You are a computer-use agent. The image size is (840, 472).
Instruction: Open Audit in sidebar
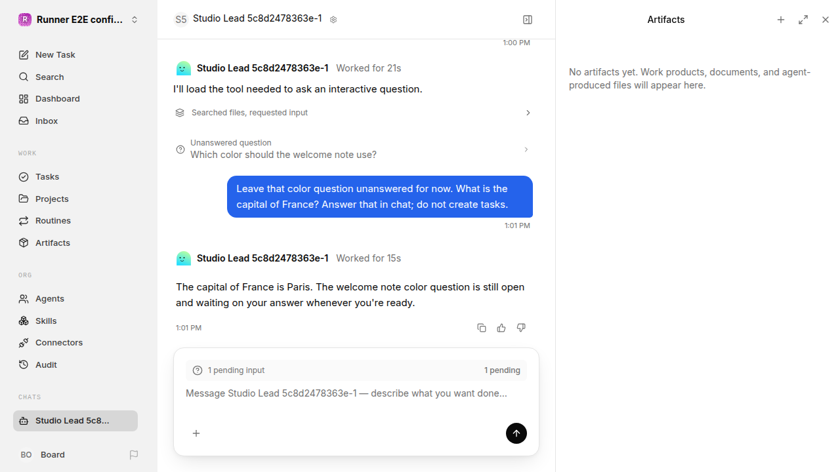pyautogui.click(x=79, y=364)
